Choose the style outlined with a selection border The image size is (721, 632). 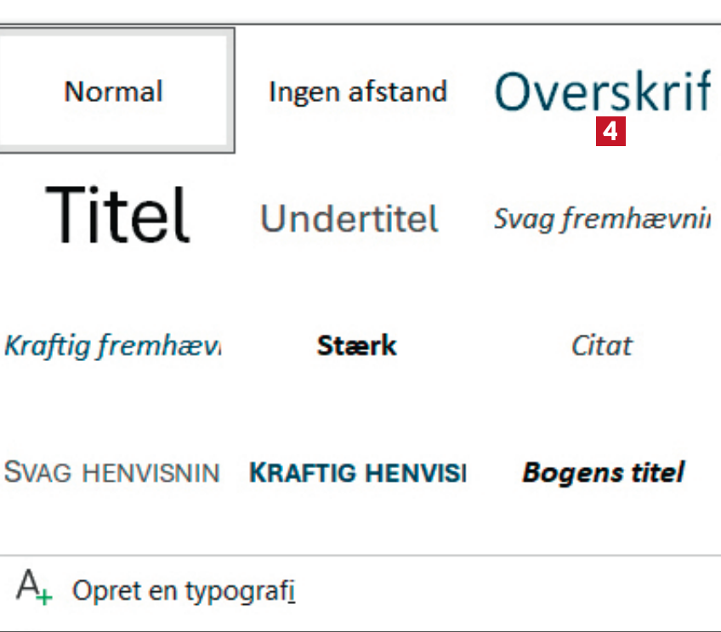coord(114,91)
